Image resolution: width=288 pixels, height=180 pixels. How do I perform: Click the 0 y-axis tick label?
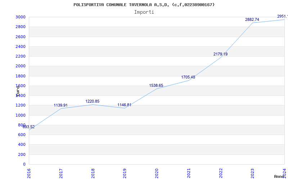click(x=24, y=164)
